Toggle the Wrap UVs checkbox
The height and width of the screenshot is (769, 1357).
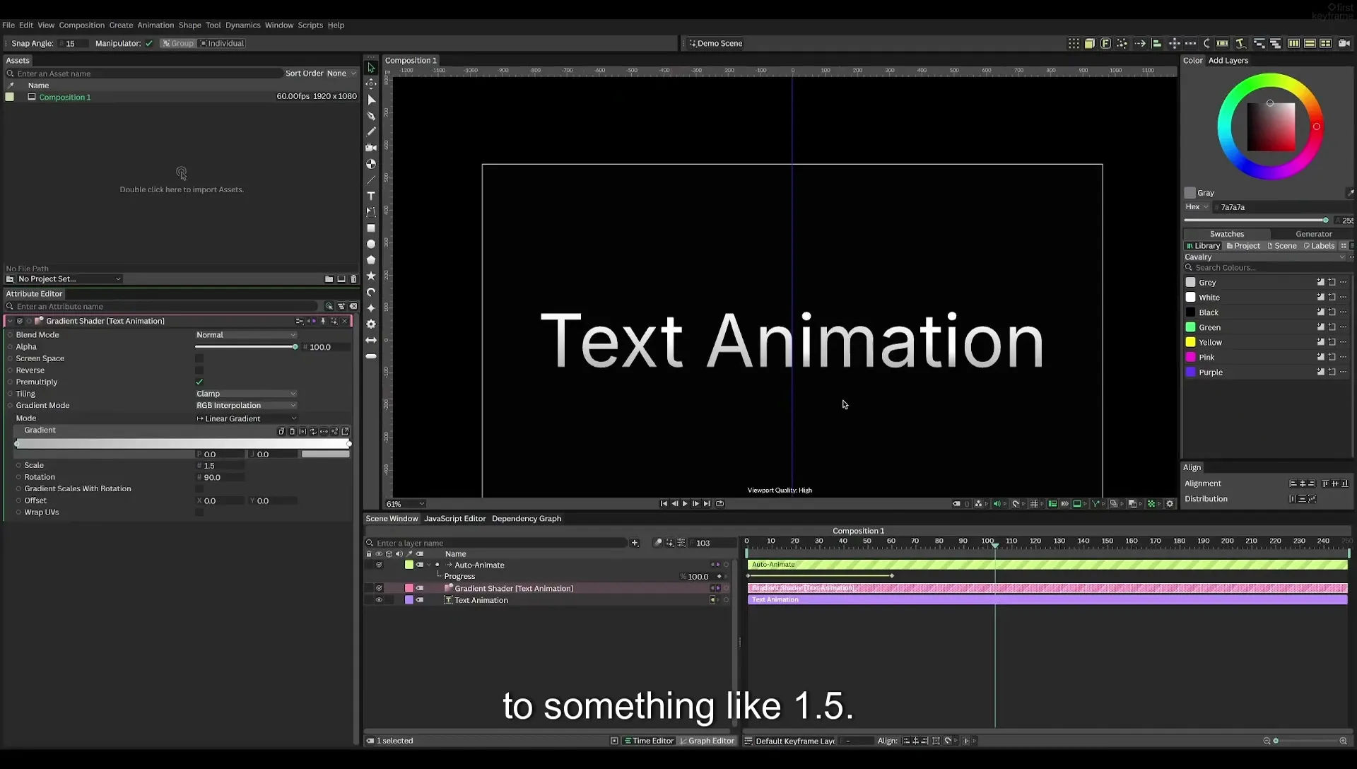[199, 512]
